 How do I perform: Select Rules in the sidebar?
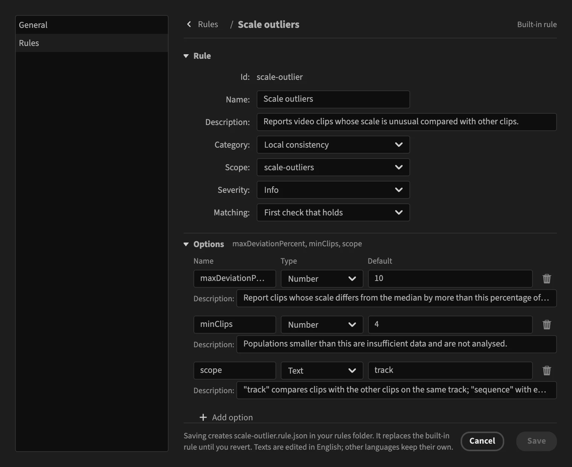tap(92, 43)
